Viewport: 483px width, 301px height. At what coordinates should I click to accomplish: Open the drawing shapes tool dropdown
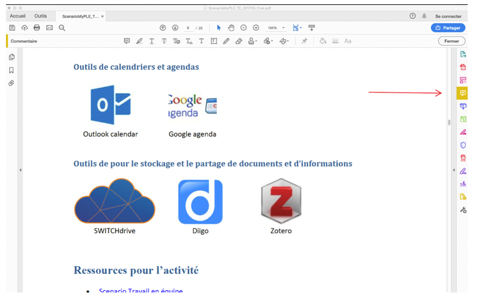284,41
